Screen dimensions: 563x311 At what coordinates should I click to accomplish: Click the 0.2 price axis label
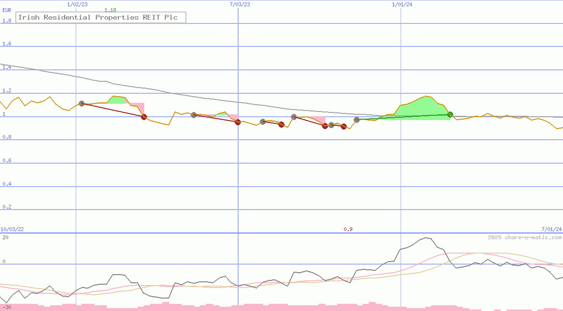tap(7, 207)
